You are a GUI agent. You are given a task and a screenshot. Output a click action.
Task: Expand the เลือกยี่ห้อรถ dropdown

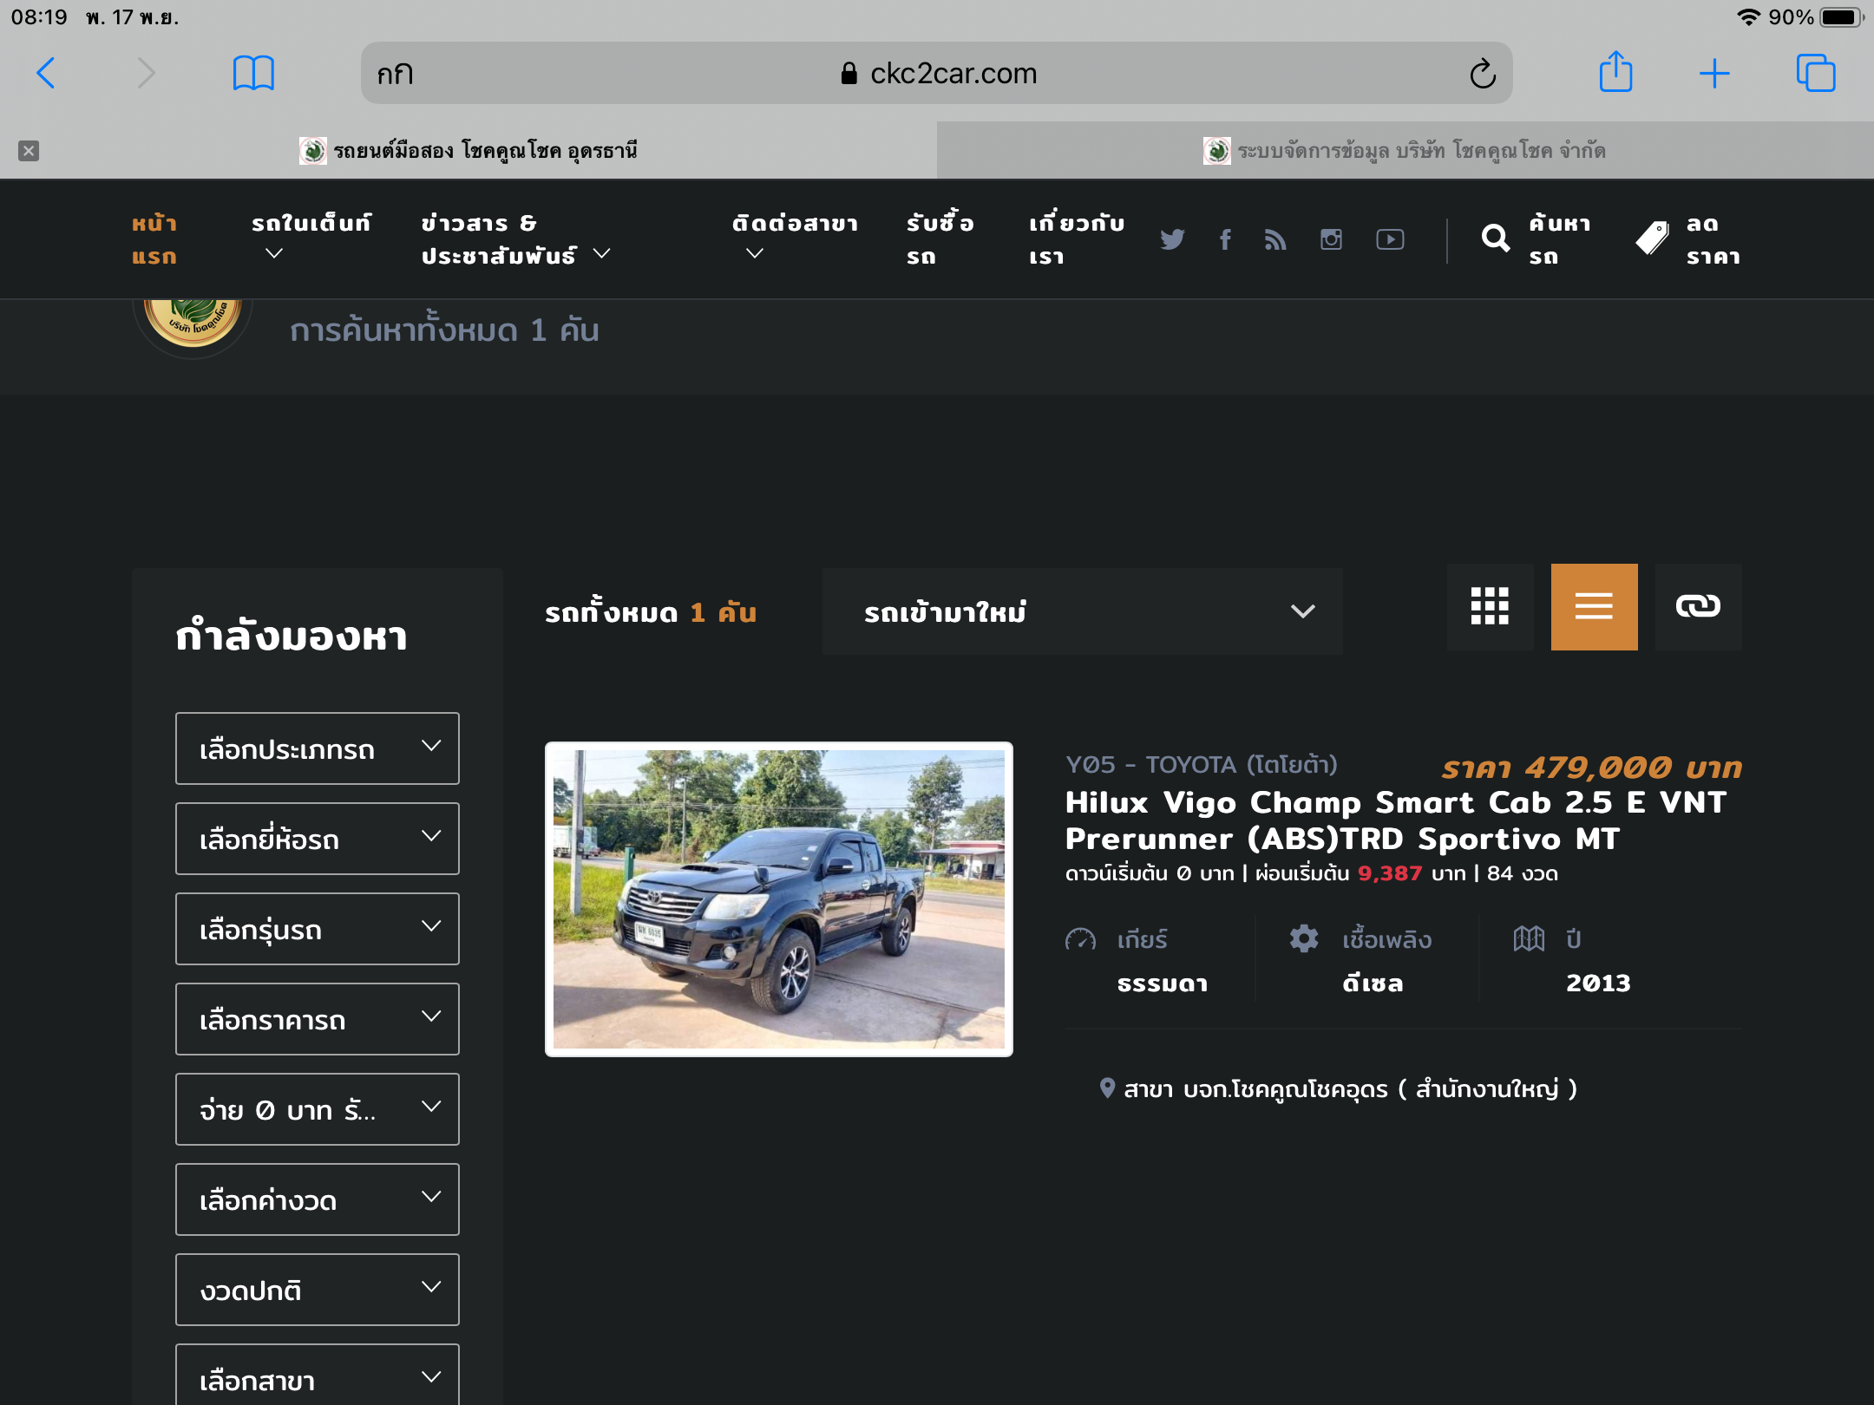pos(318,839)
